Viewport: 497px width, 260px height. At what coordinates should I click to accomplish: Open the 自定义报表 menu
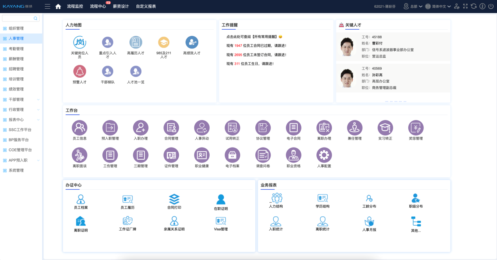tap(146, 6)
